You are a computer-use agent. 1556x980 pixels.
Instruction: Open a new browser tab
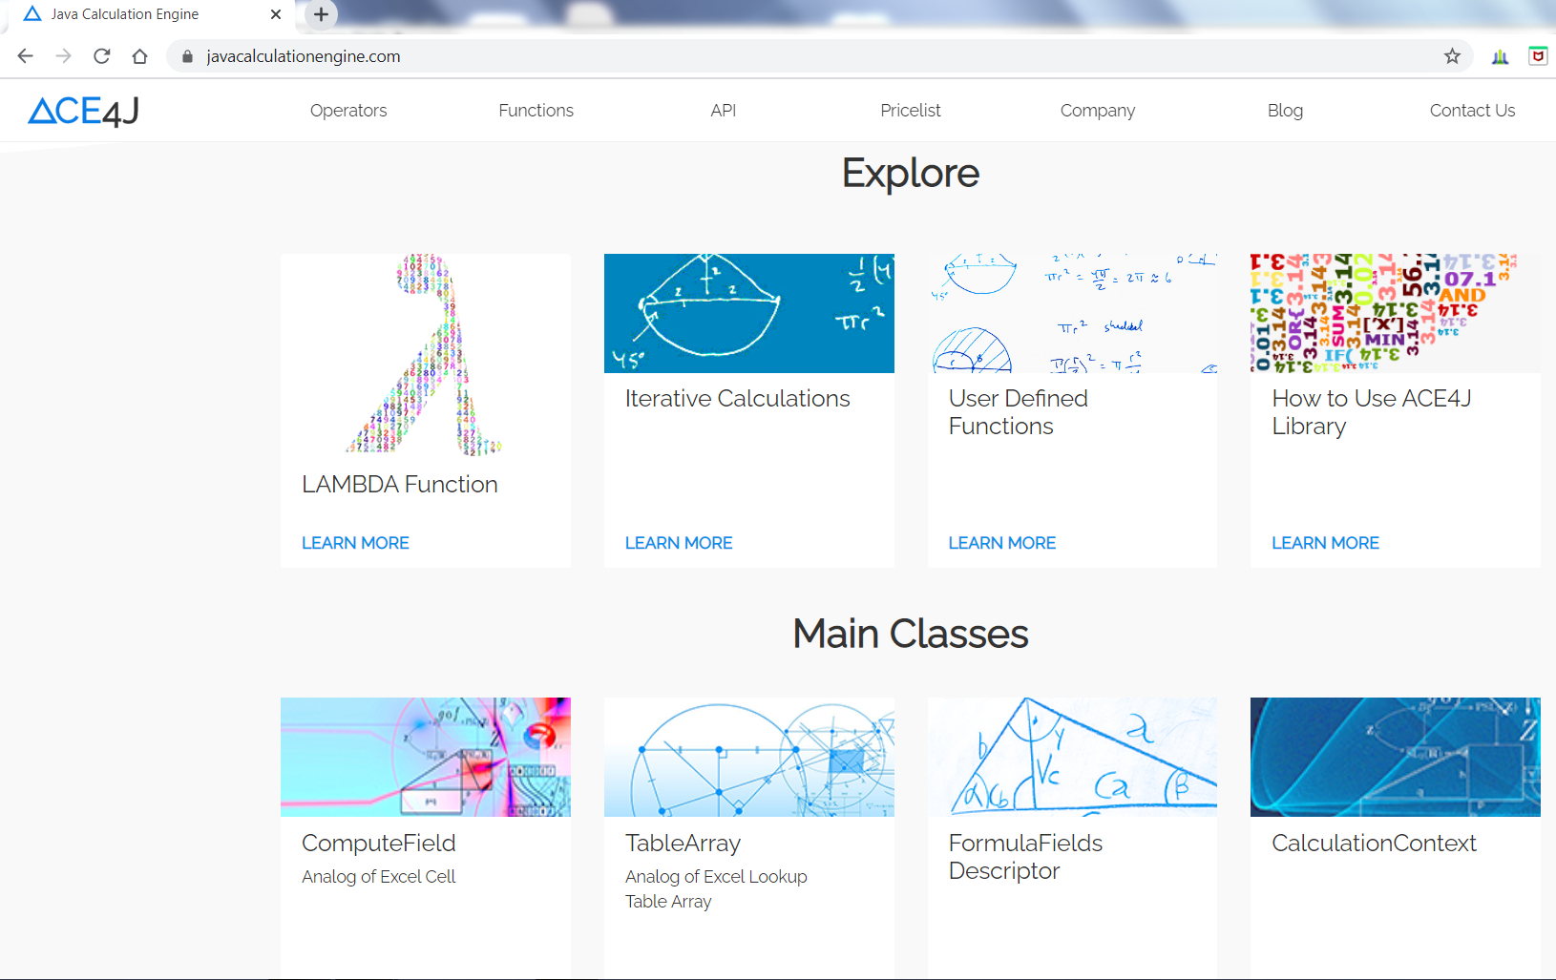[x=321, y=14]
